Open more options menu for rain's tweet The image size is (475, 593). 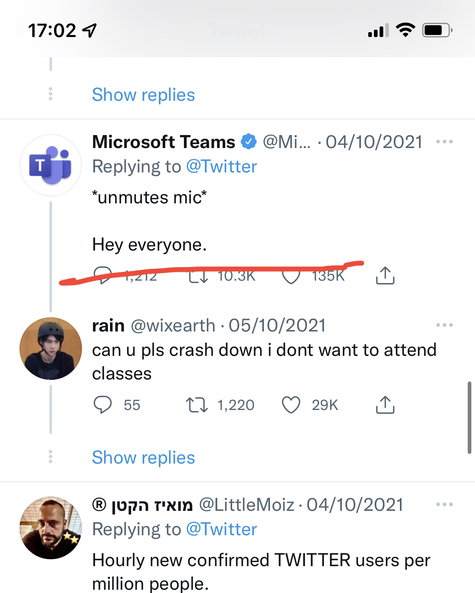[444, 325]
